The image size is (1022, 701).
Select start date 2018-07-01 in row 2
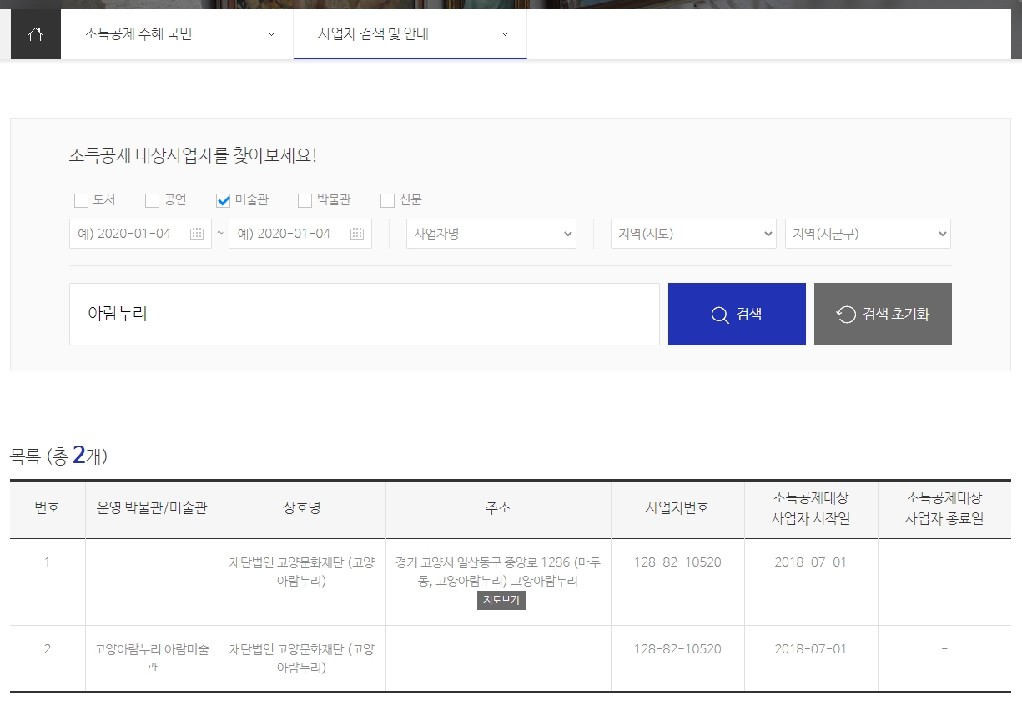811,649
